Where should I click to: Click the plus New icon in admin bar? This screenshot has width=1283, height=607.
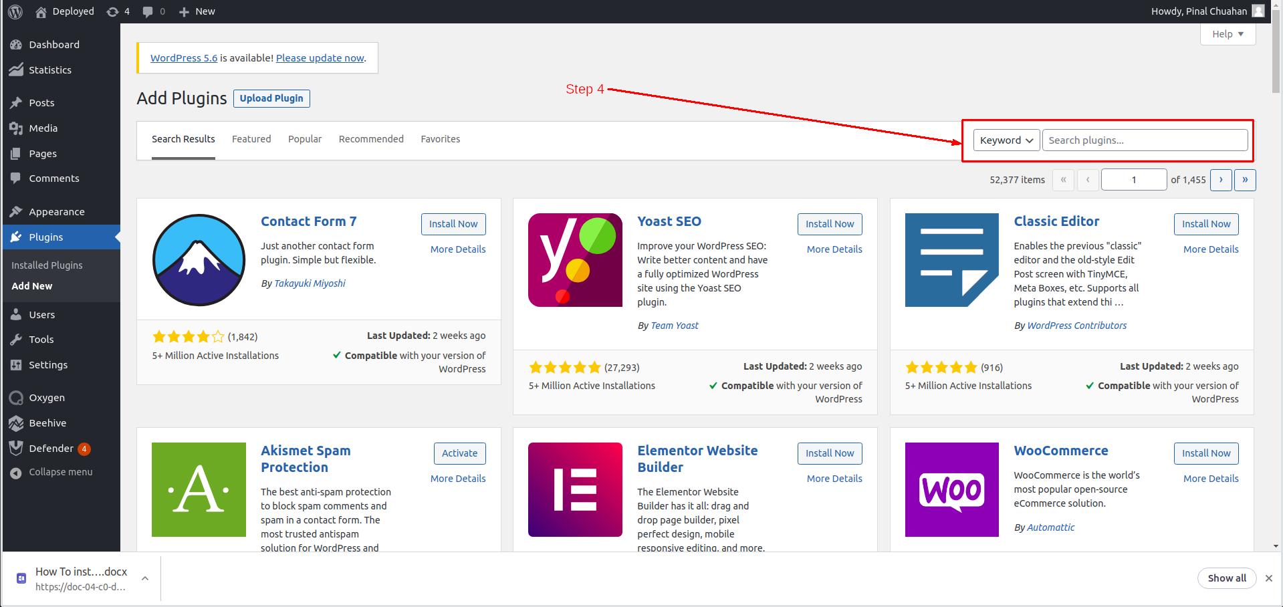(x=184, y=11)
